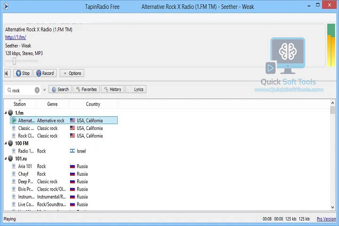Viewport: 339px width, 226px height.
Task: Click the station list scroll down arrow
Action: (x=332, y=207)
